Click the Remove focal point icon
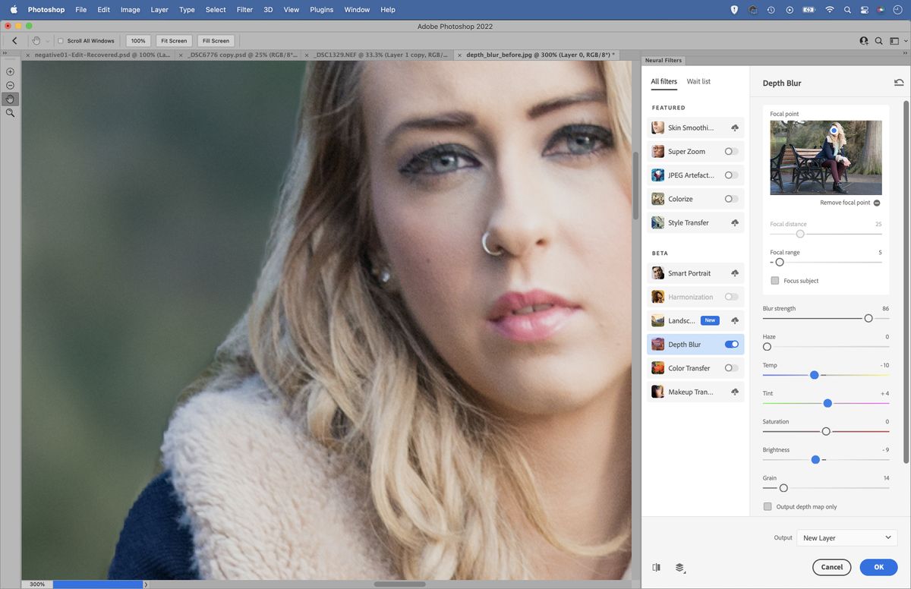911x589 pixels. [x=876, y=203]
